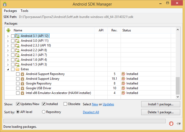Expand the Android 2.2 (API 8) node

(x=8, y=50)
